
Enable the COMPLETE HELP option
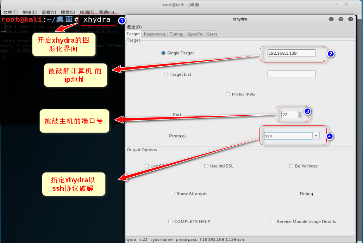[x=170, y=221]
